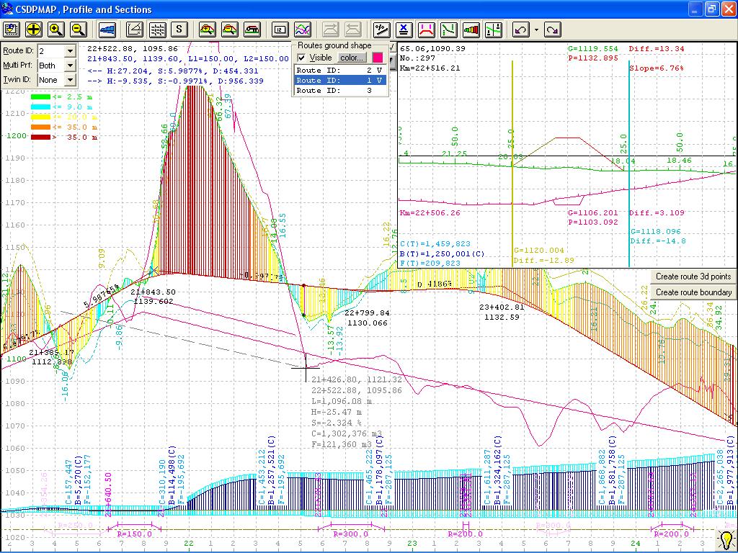Click the blue X with underlines icon

(404, 30)
